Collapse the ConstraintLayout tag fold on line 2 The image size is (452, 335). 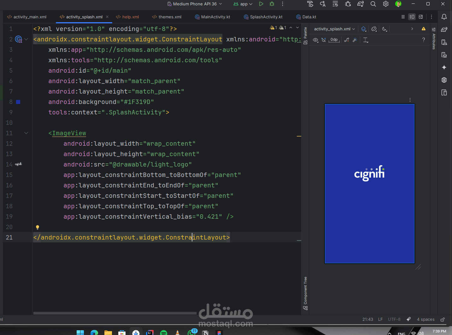point(26,39)
